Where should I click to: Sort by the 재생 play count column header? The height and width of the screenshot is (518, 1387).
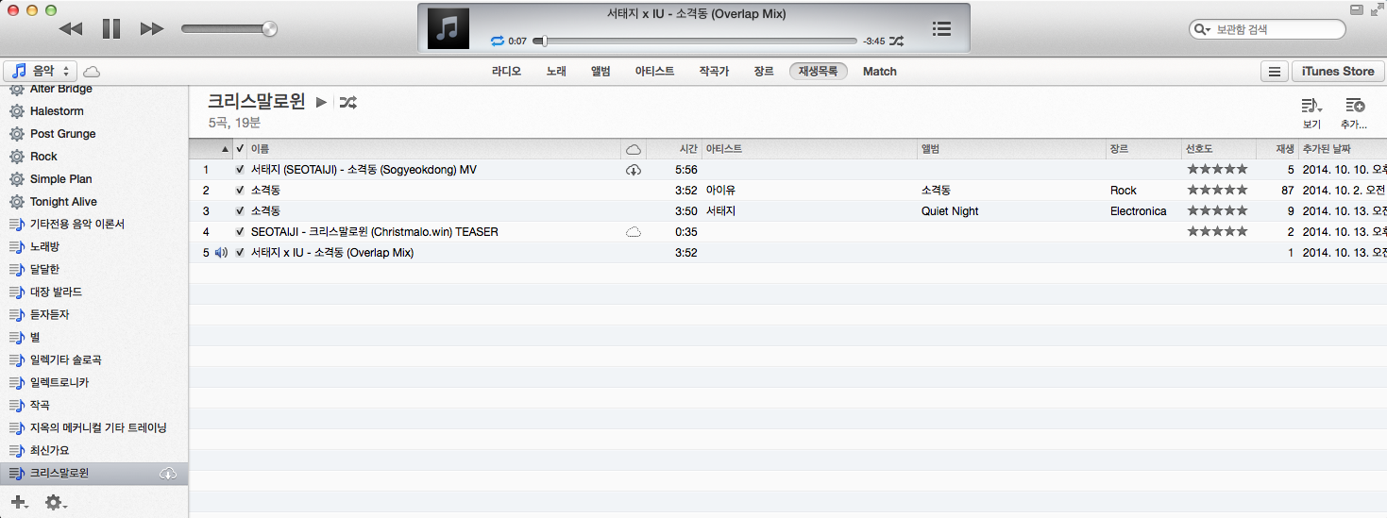1277,149
